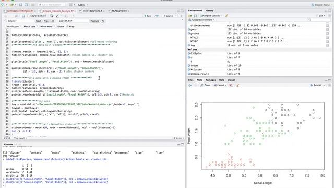This screenshot has height=188, width=334.
Task: Open the Export plot dropdown
Action: (x=220, y=85)
